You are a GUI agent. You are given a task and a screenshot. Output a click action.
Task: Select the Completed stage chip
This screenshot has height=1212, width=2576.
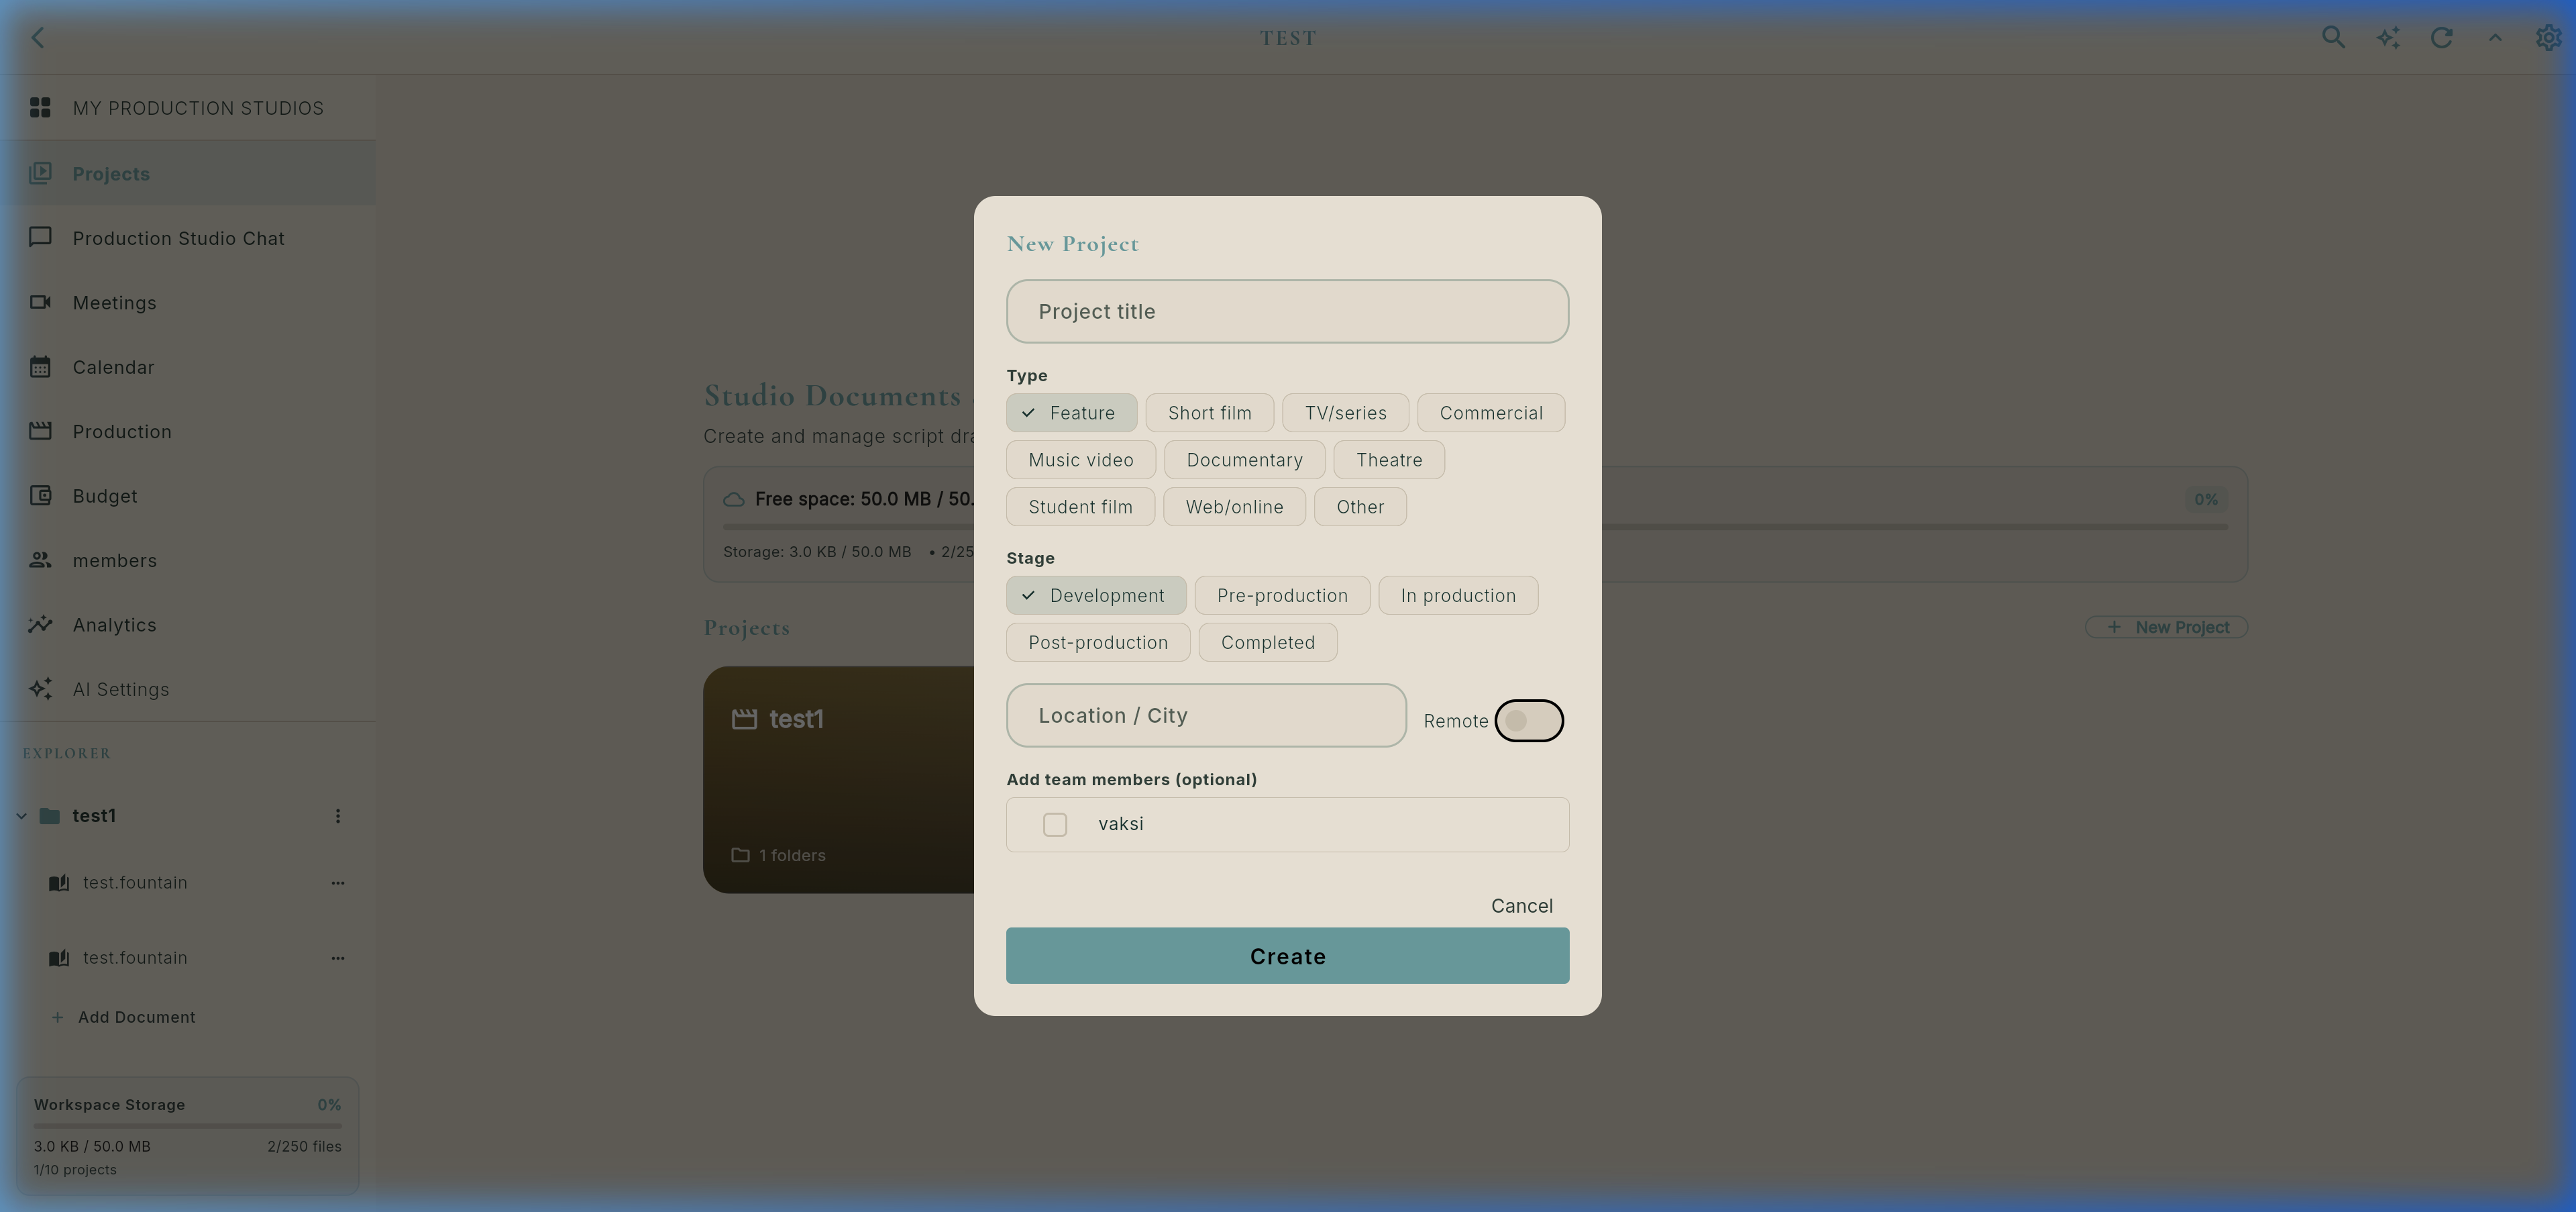(1267, 643)
